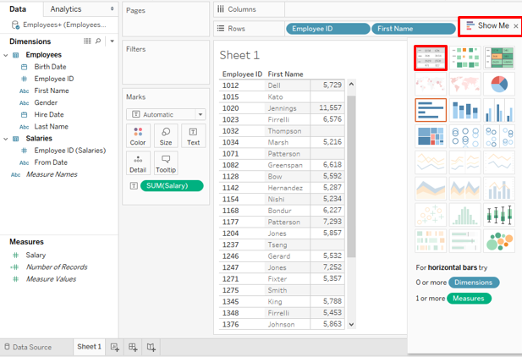522x357 pixels.
Task: Select the Birth Date dimension
Action: tap(50, 67)
